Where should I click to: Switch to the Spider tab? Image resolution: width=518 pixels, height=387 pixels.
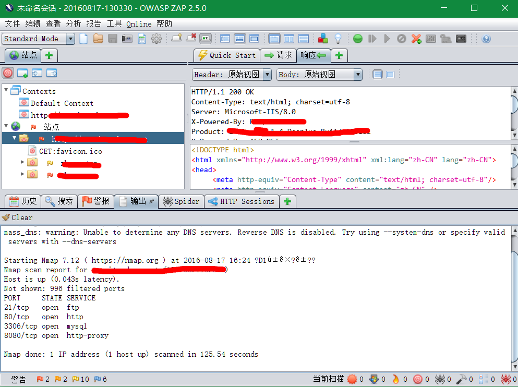pyautogui.click(x=181, y=201)
